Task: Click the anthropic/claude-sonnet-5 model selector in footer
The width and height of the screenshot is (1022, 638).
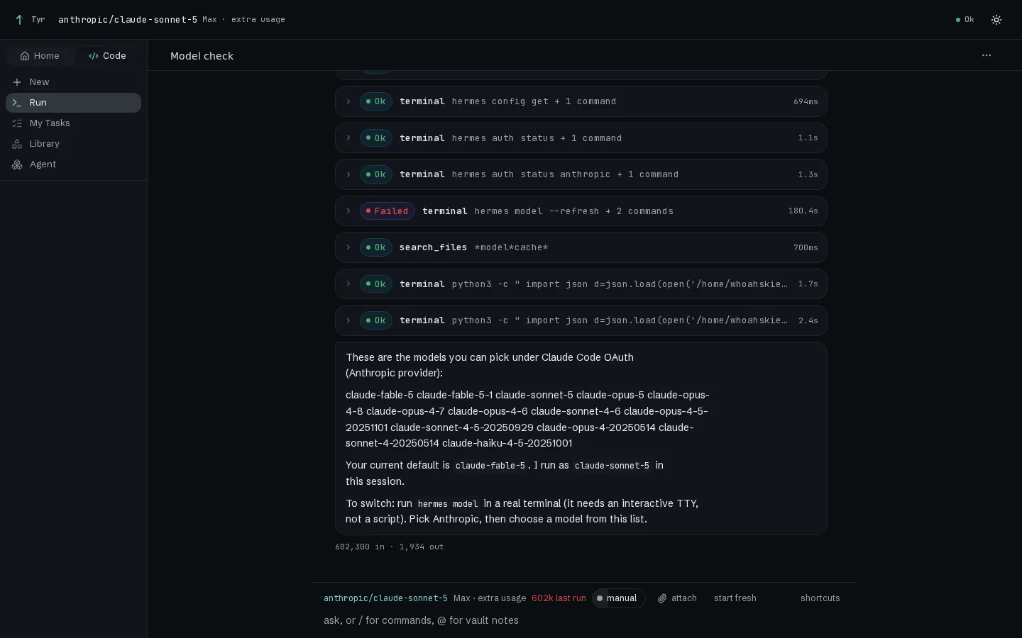Action: pyautogui.click(x=385, y=598)
